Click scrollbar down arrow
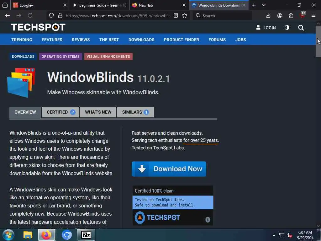 click(318, 226)
